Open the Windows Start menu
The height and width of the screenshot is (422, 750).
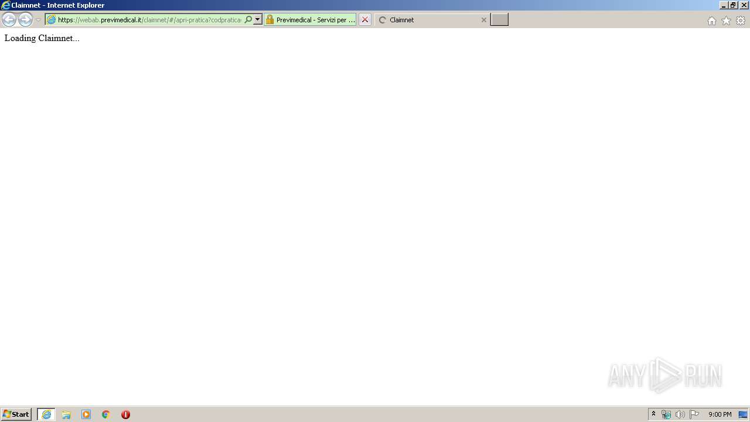point(16,414)
